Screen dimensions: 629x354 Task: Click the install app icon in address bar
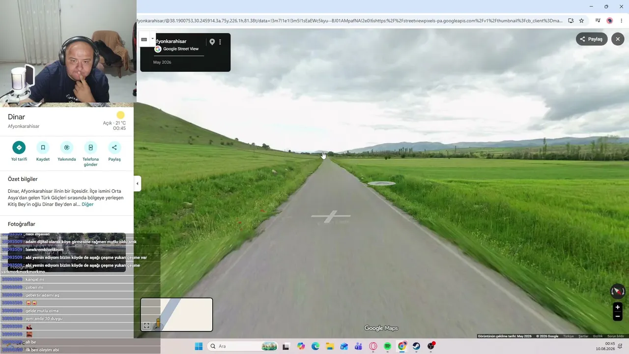(571, 21)
